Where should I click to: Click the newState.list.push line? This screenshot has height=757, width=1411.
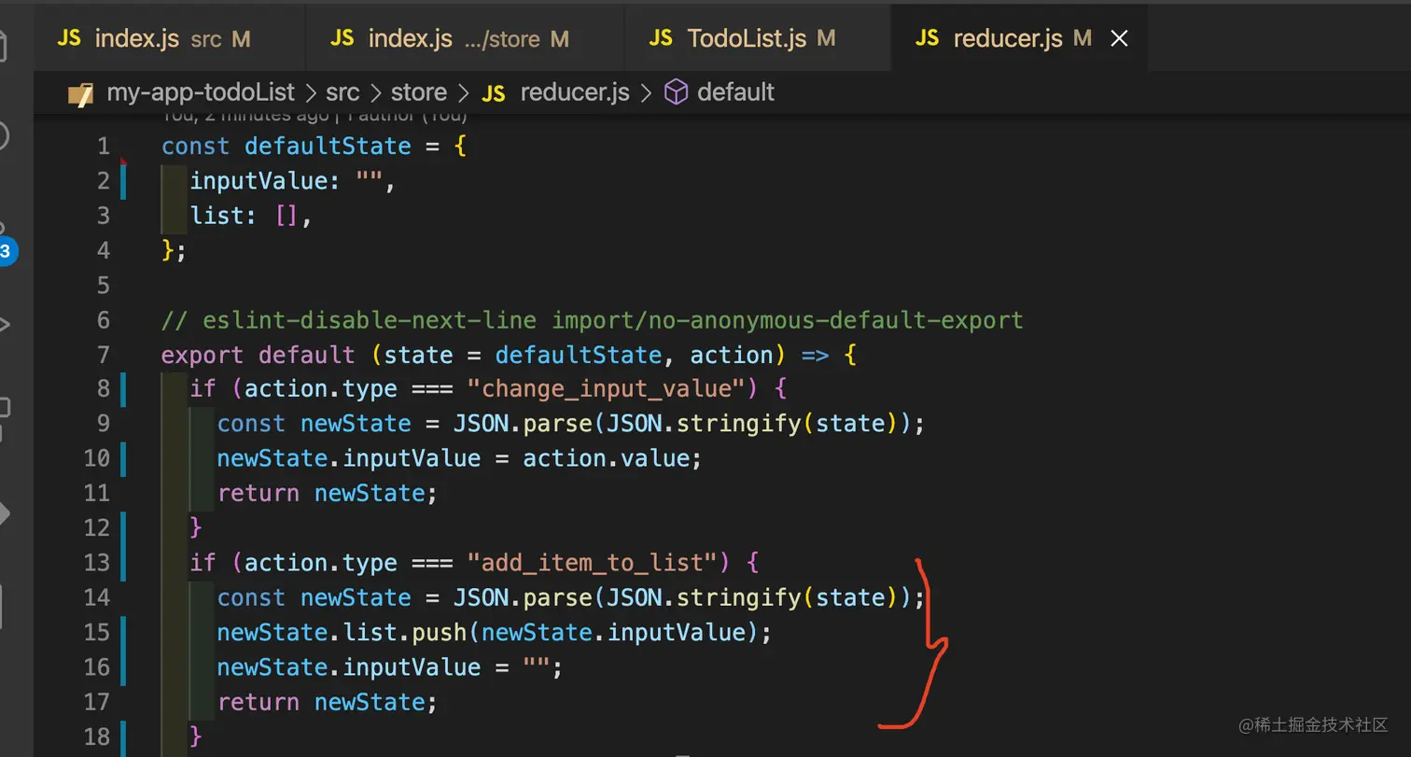click(496, 633)
